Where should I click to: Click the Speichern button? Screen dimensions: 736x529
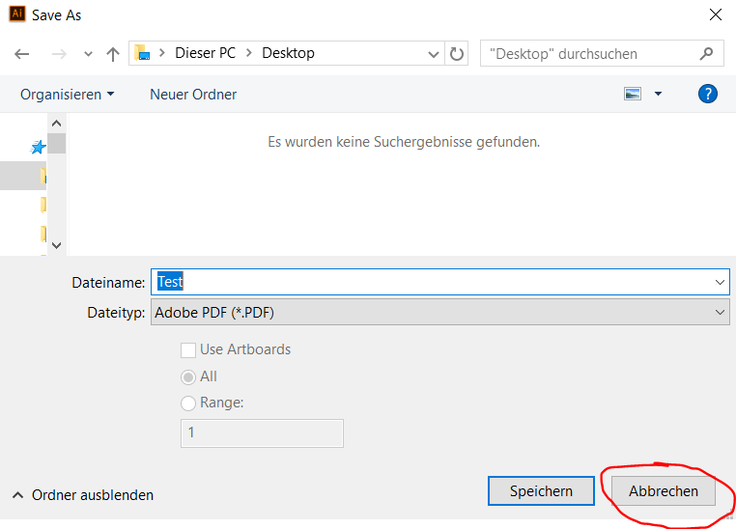pos(541,491)
